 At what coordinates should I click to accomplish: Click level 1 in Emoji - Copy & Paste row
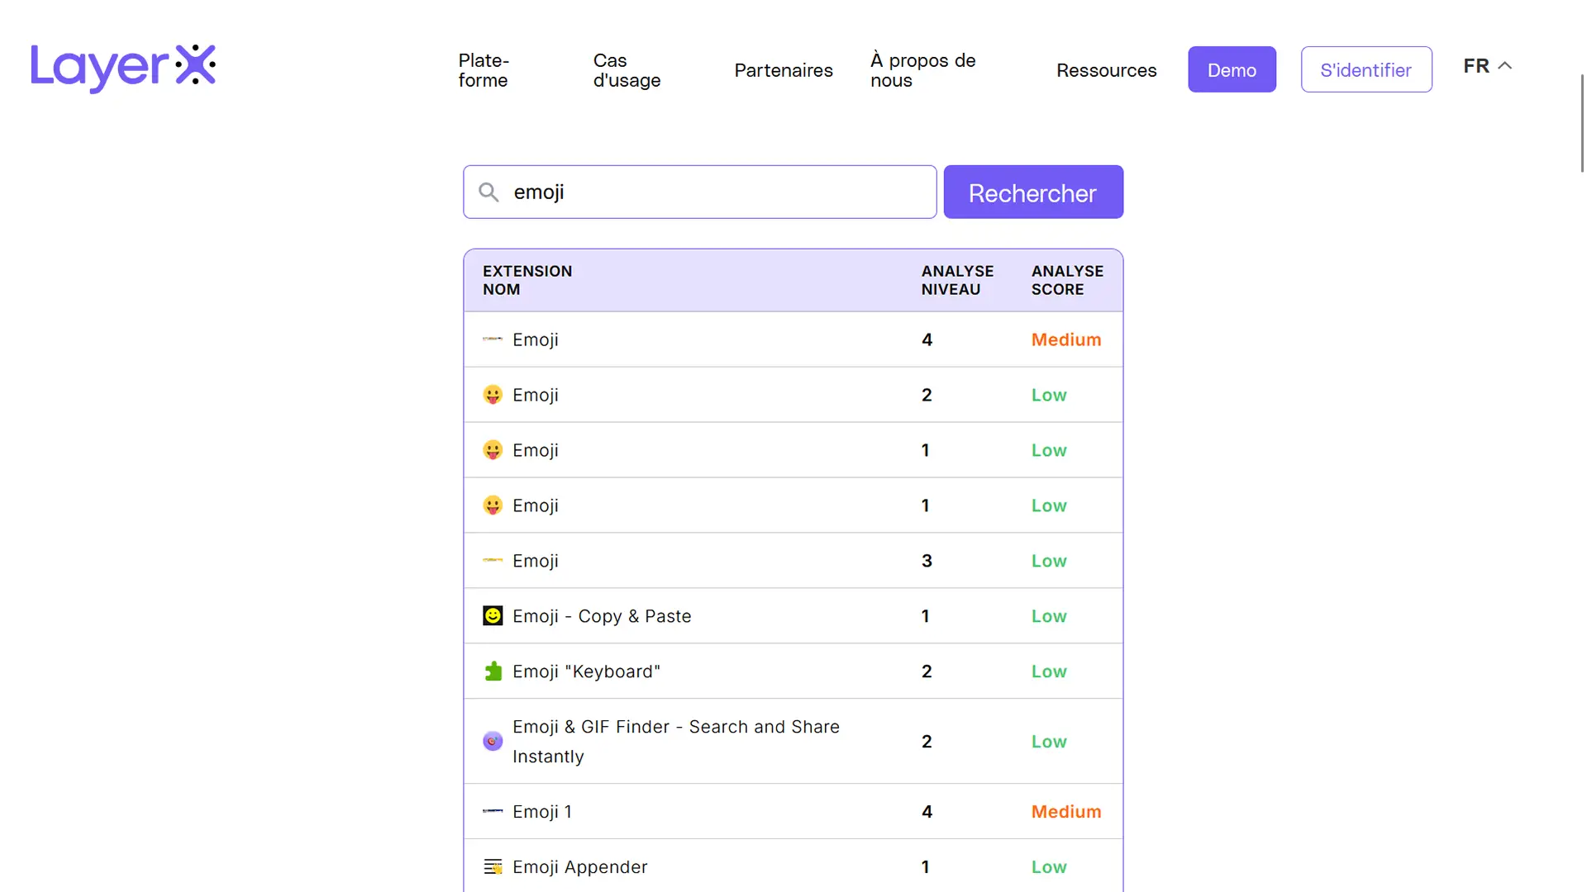(x=926, y=616)
